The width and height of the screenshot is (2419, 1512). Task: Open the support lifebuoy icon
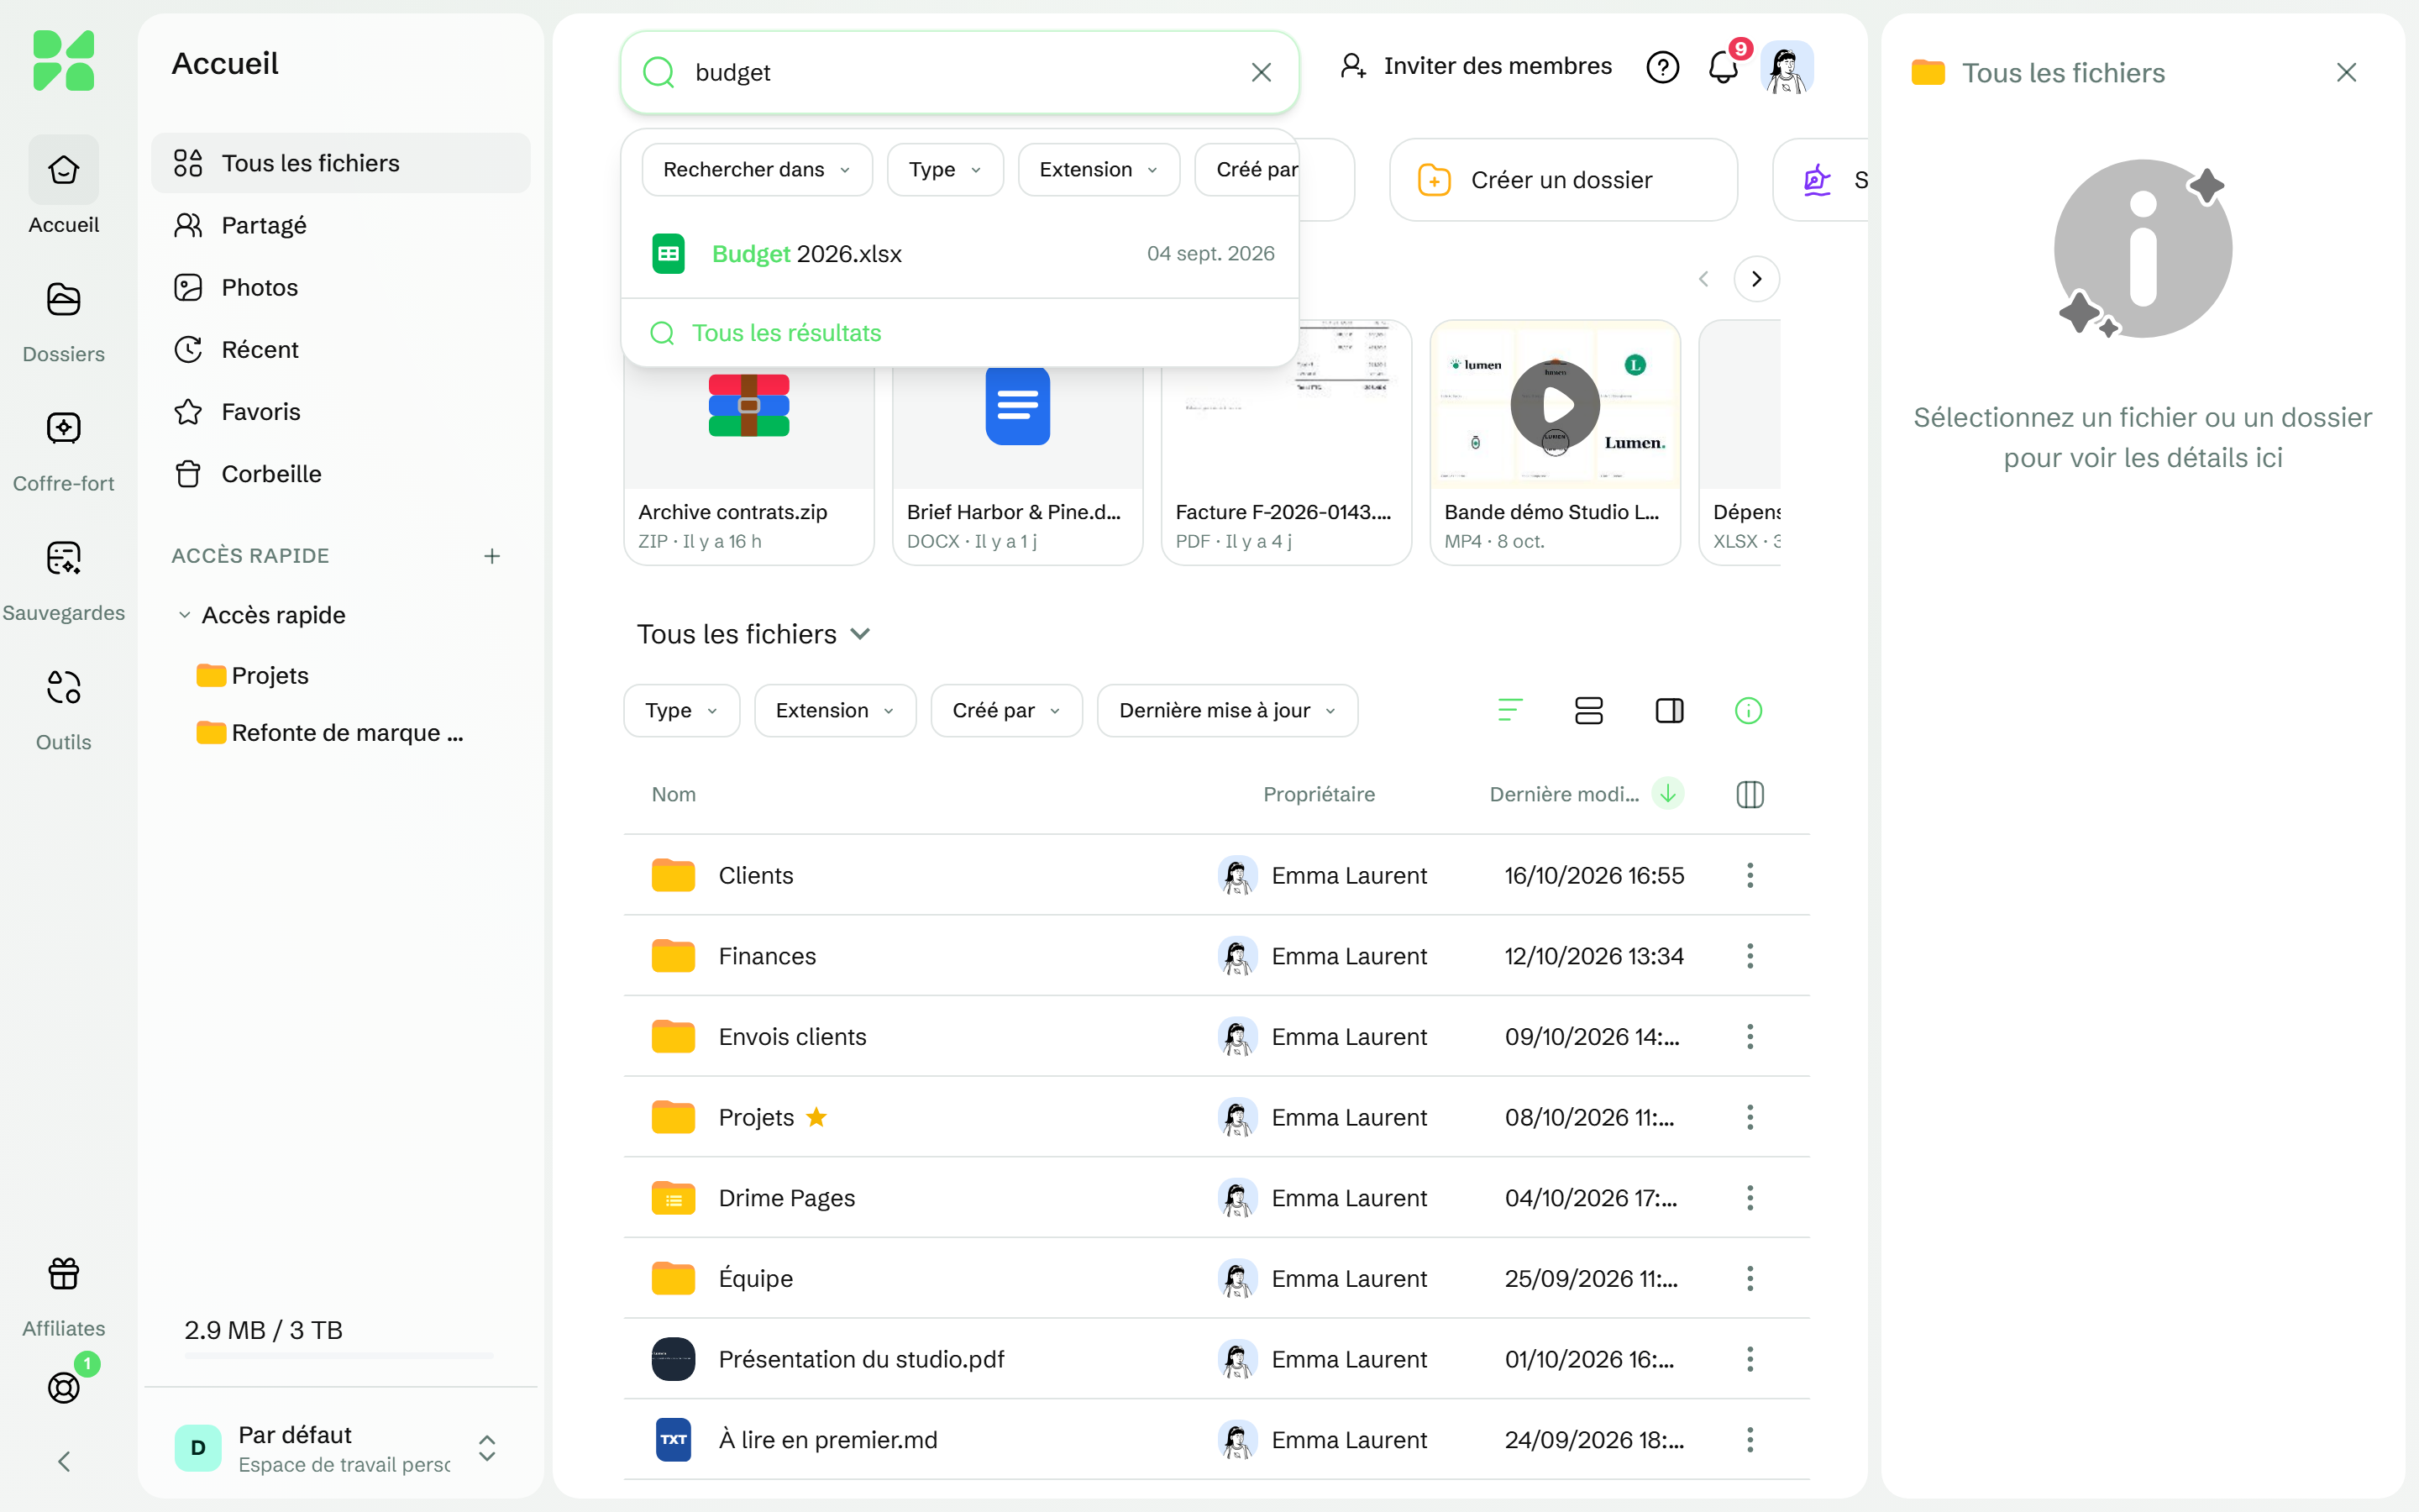pyautogui.click(x=63, y=1387)
